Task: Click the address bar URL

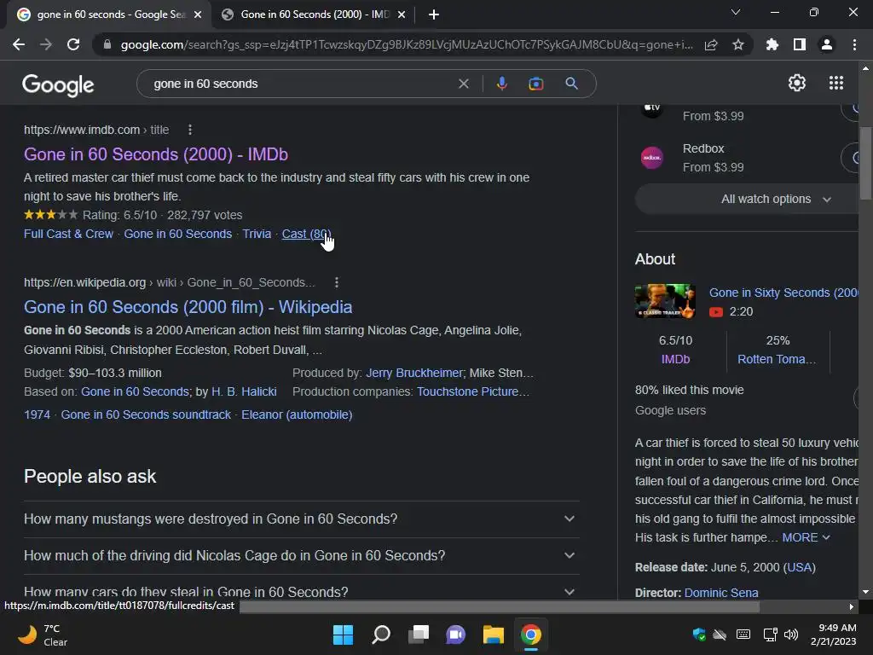Action: coord(407,44)
